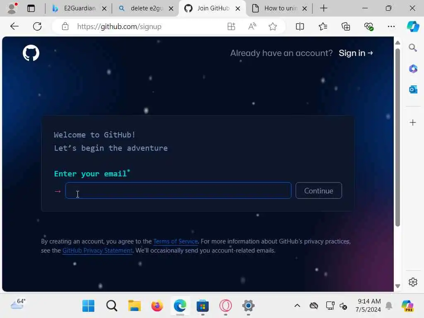Open a new browser tab
424x318 pixels.
click(x=323, y=8)
